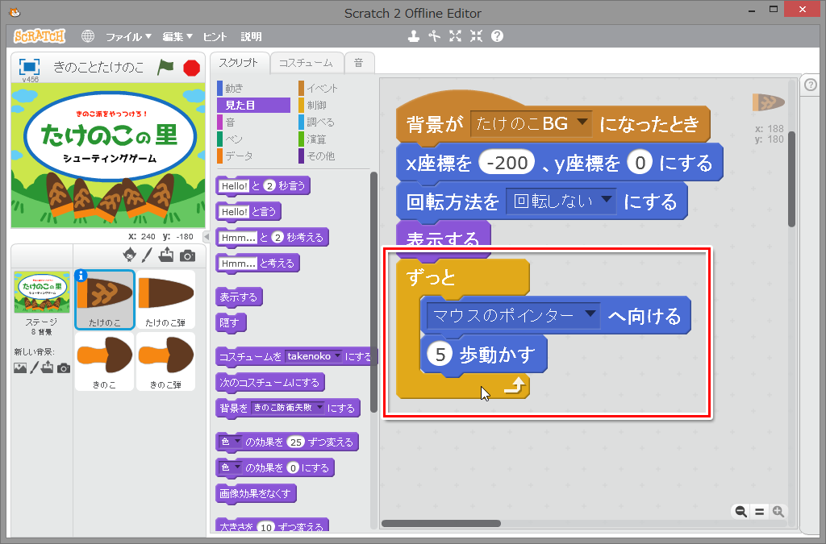Switch stage to full-screen presentation mode
The image size is (826, 544).
point(30,68)
